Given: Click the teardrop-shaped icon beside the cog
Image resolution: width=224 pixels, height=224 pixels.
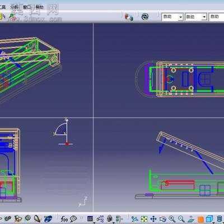Looking at the screenshot, I should point(37,218).
